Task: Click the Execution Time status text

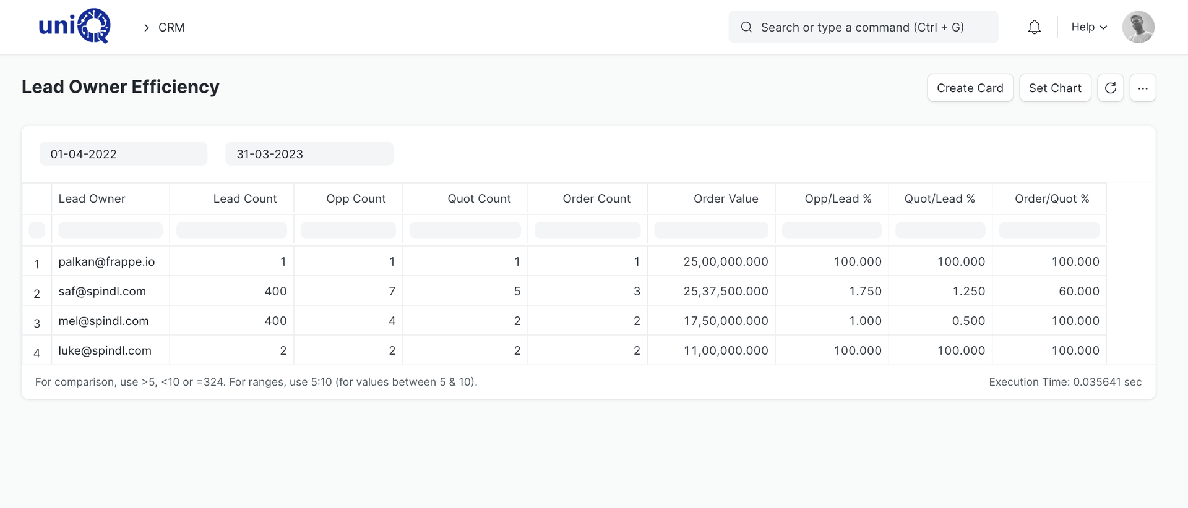Action: (x=1065, y=382)
